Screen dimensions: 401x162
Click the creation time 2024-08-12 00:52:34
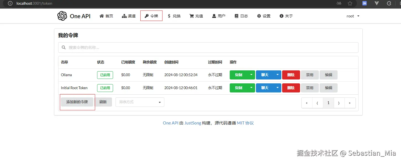[181, 75]
